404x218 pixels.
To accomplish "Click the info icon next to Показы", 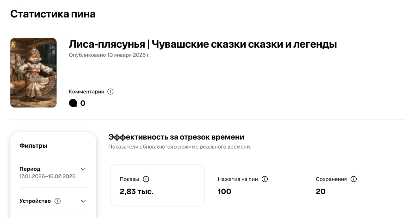I will click(146, 179).
